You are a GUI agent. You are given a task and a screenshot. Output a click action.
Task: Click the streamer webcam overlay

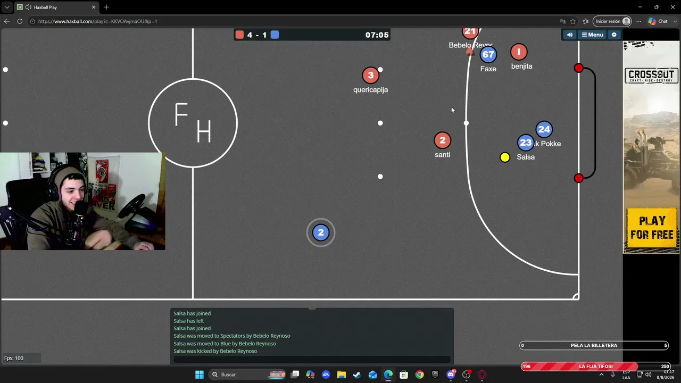click(x=82, y=201)
